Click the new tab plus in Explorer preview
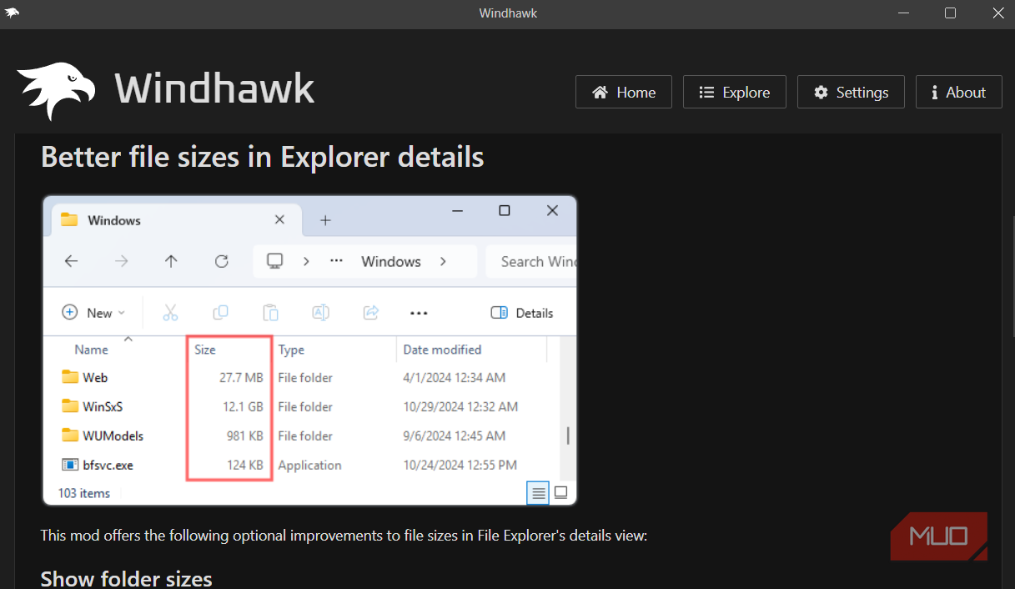Screen dimensions: 1015x589 (325, 220)
